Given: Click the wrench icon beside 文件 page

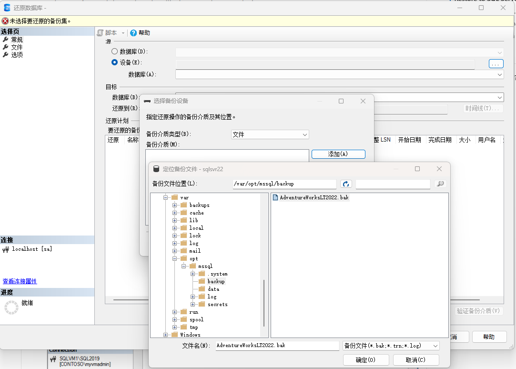Looking at the screenshot, I should pyautogui.click(x=6, y=47).
